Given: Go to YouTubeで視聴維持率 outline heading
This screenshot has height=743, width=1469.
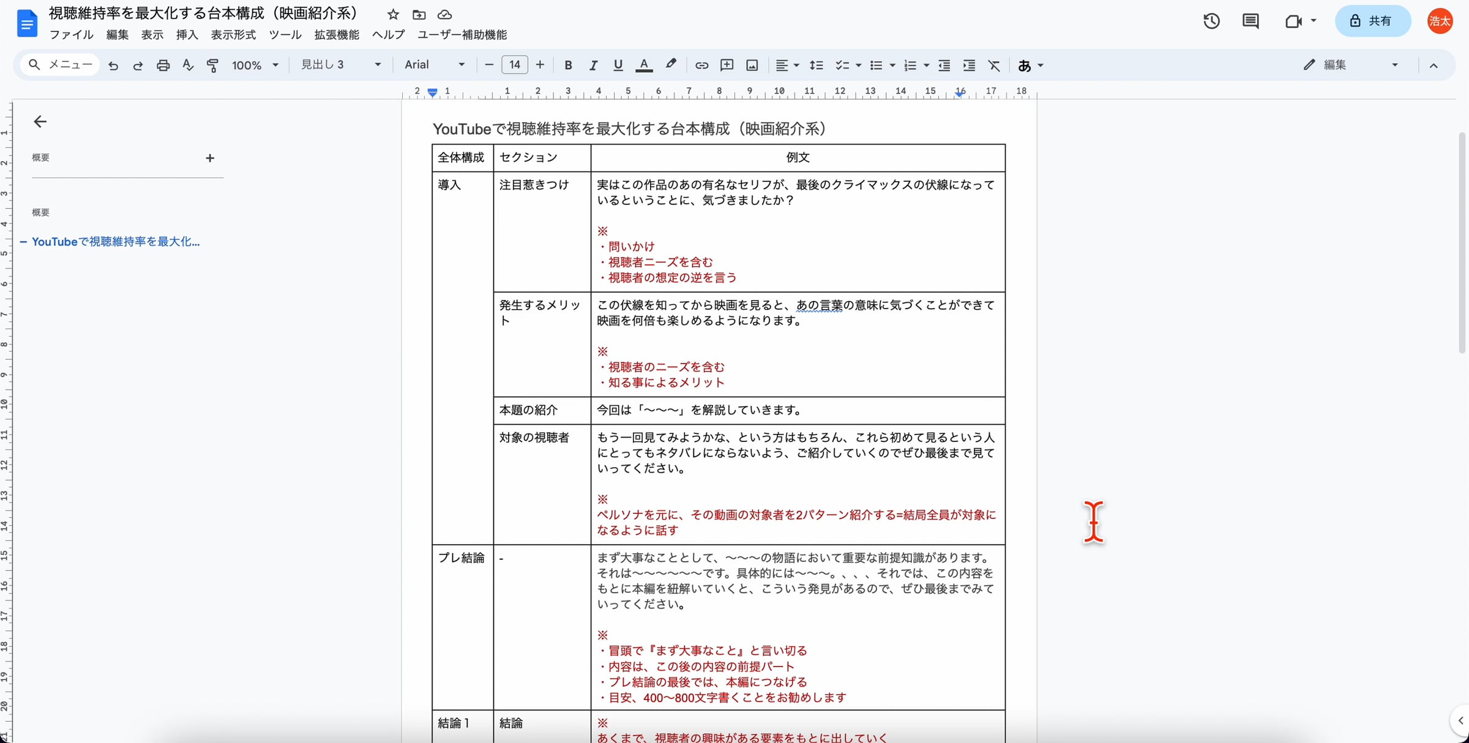Looking at the screenshot, I should [x=116, y=242].
